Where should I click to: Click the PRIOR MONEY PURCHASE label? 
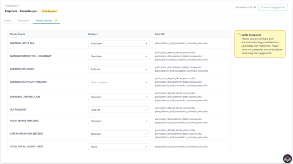click(24, 121)
